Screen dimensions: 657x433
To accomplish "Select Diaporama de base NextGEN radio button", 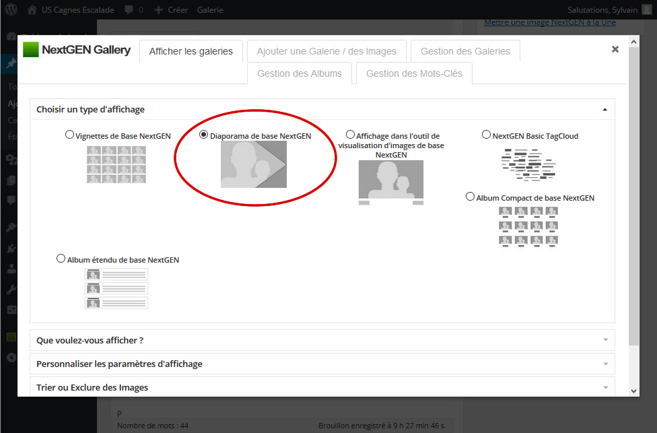I will pos(204,135).
